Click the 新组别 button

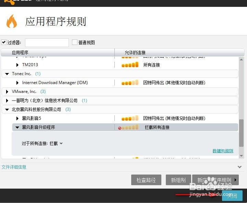pos(178,180)
